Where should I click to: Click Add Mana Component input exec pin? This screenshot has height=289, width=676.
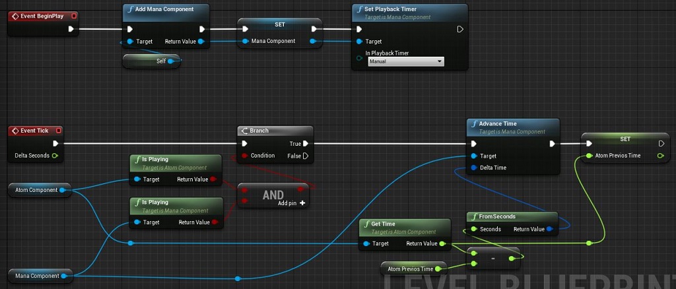(130, 29)
